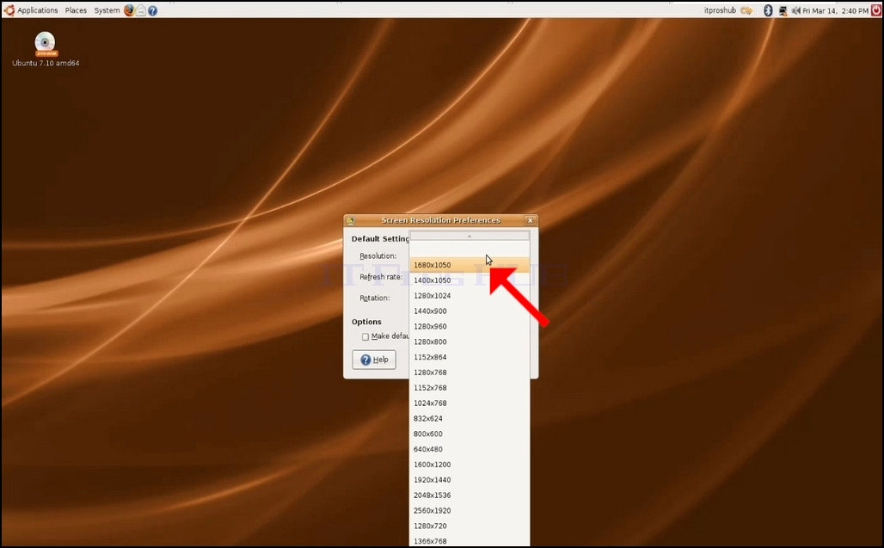Open the blue help icon in the panel
Viewport: 884px width, 548px height.
(x=152, y=10)
